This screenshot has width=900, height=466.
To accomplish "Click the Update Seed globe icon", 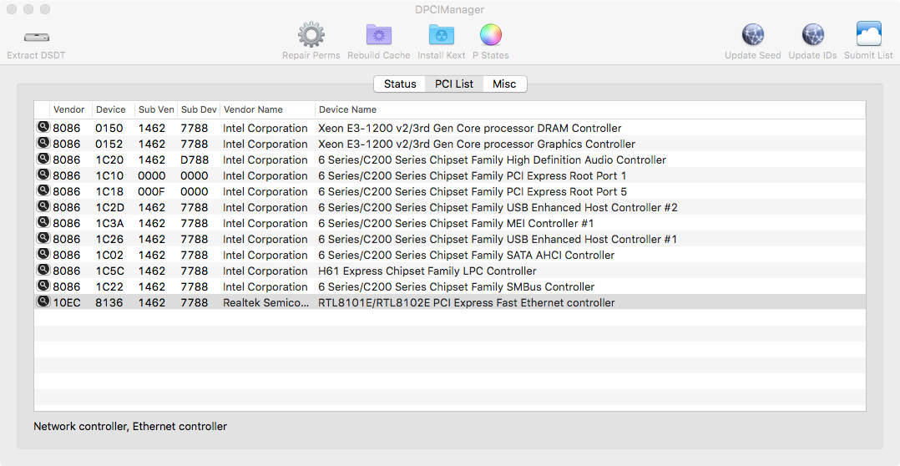I will pyautogui.click(x=752, y=35).
